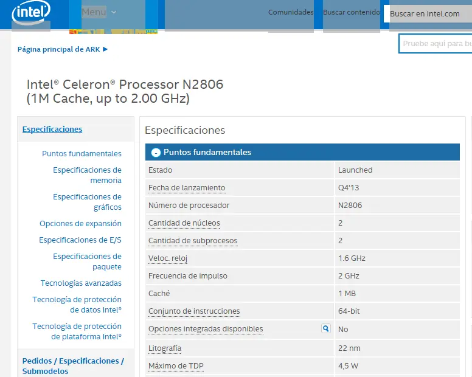Open the Menu item in header
The image size is (472, 377).
[x=94, y=12]
